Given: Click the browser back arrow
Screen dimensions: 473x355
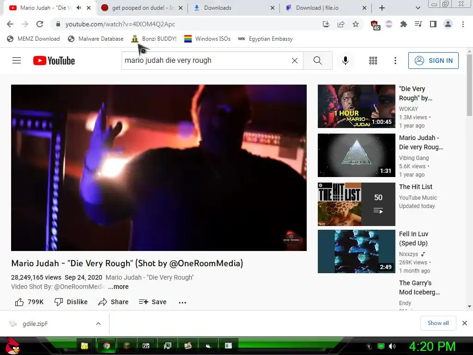Looking at the screenshot, I should (x=10, y=24).
